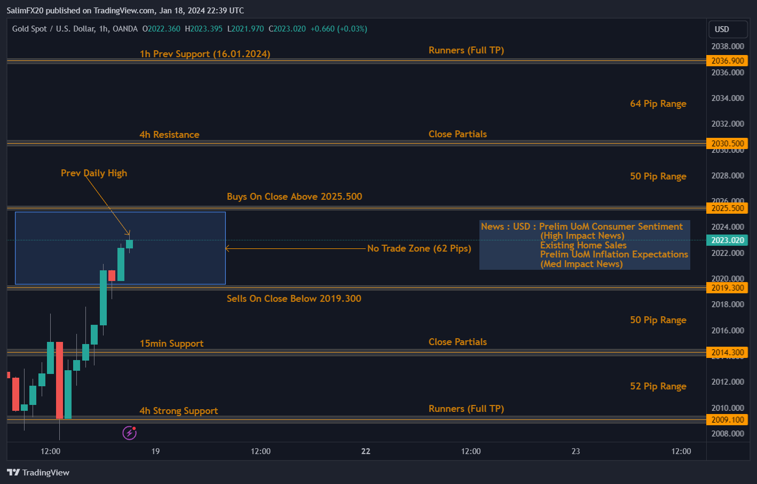Click the arrowhead pointing at the latest candle
This screenshot has height=484, width=757.
point(128,233)
